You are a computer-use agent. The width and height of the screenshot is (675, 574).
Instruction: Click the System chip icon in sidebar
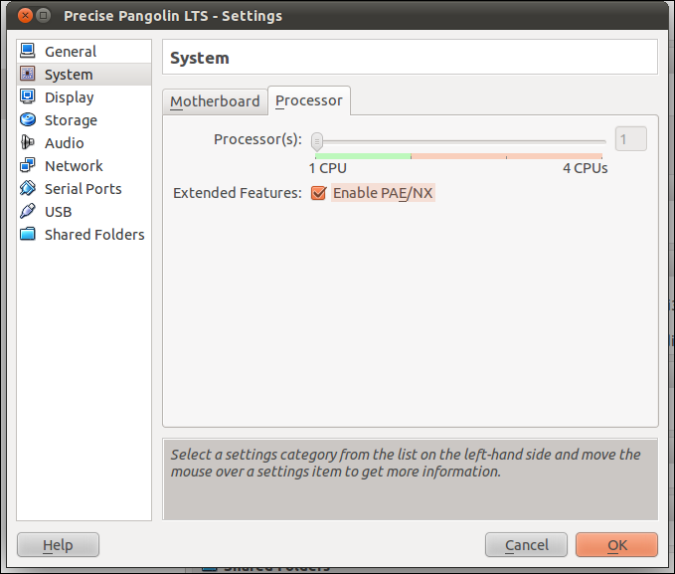pyautogui.click(x=28, y=74)
